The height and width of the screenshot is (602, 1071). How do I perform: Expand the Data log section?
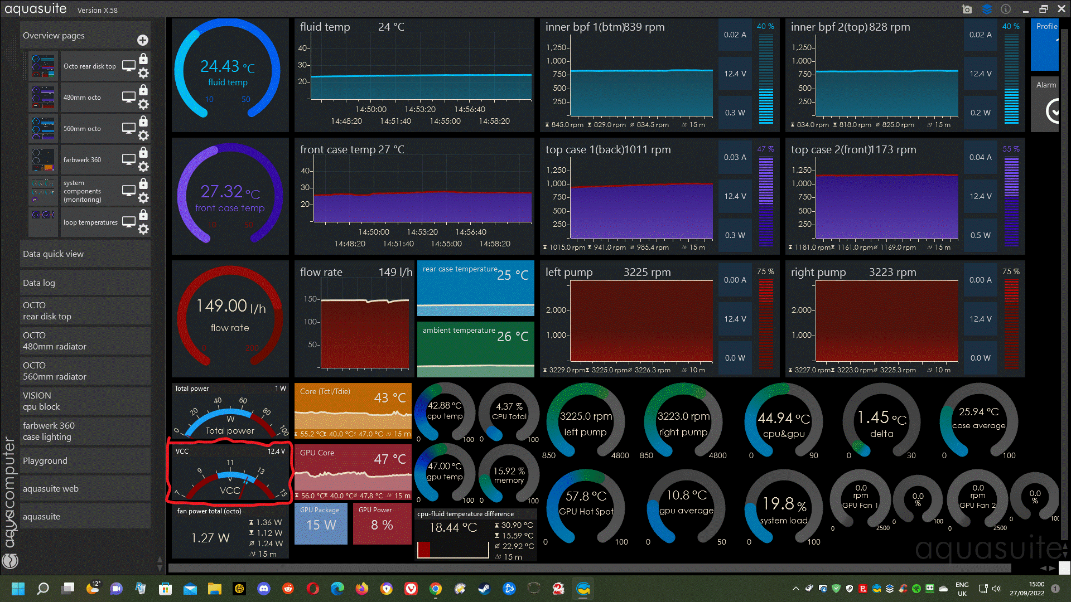pos(85,283)
